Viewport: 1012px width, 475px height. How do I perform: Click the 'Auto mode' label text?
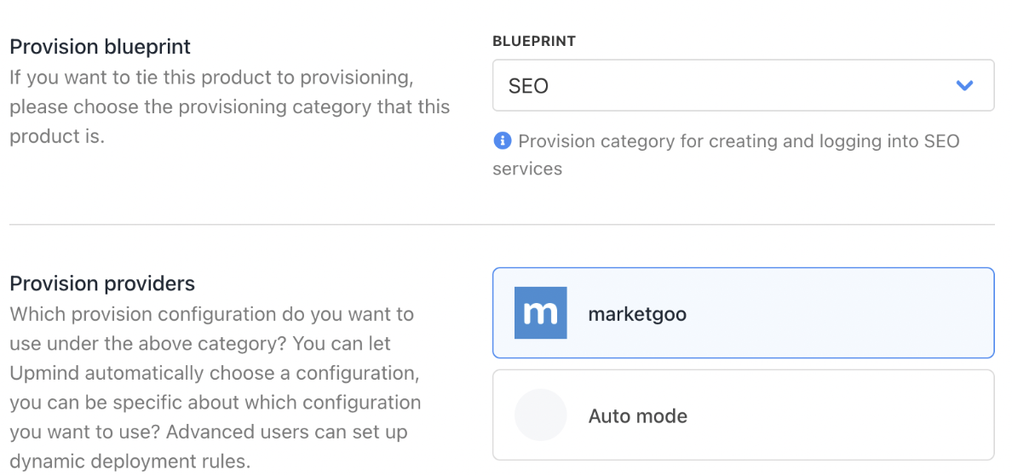[x=638, y=415]
